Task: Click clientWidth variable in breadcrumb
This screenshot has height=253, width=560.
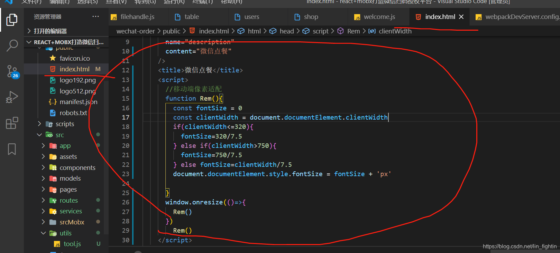Action: pyautogui.click(x=395, y=31)
